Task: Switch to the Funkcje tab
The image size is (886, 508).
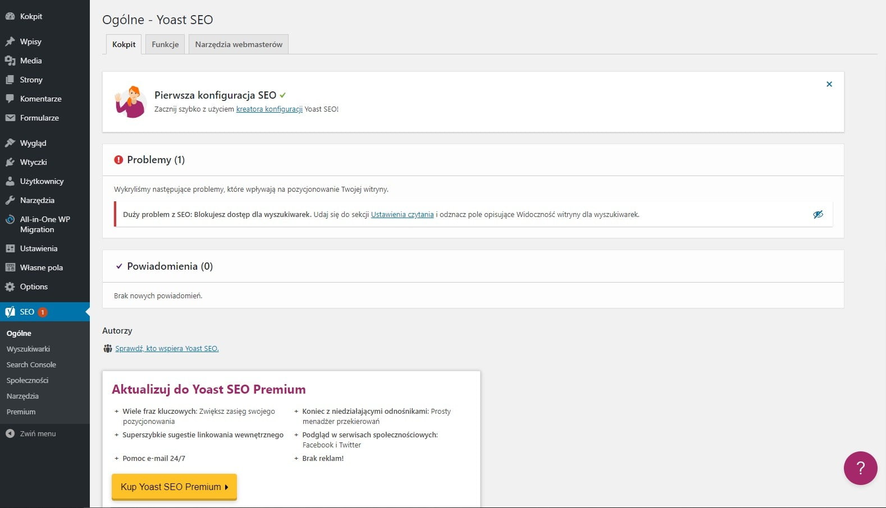Action: pyautogui.click(x=165, y=44)
